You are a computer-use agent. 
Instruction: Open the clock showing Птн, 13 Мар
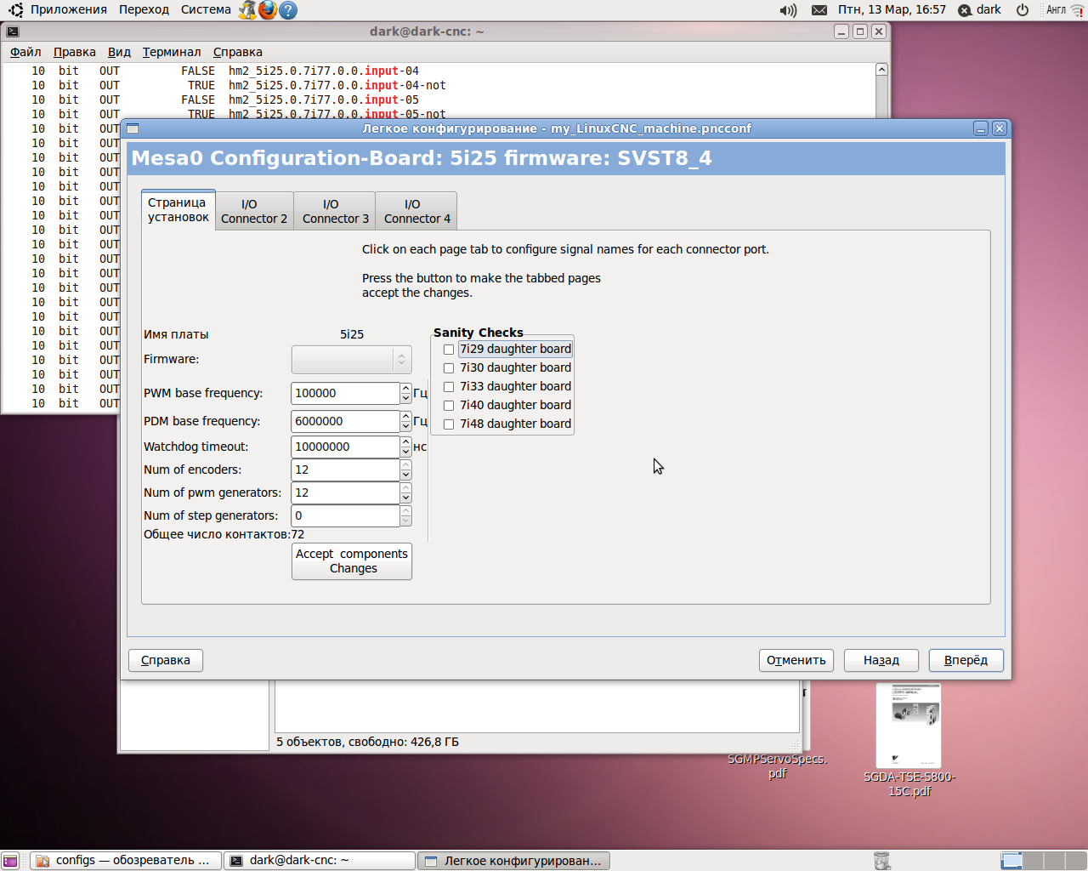point(892,9)
